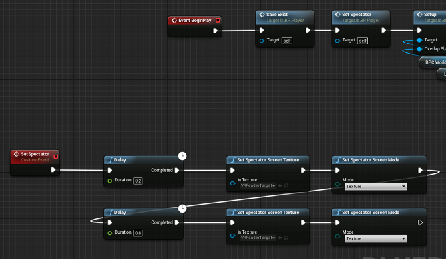Click the self field in Save Exist node
446x259 pixels.
pos(287,41)
